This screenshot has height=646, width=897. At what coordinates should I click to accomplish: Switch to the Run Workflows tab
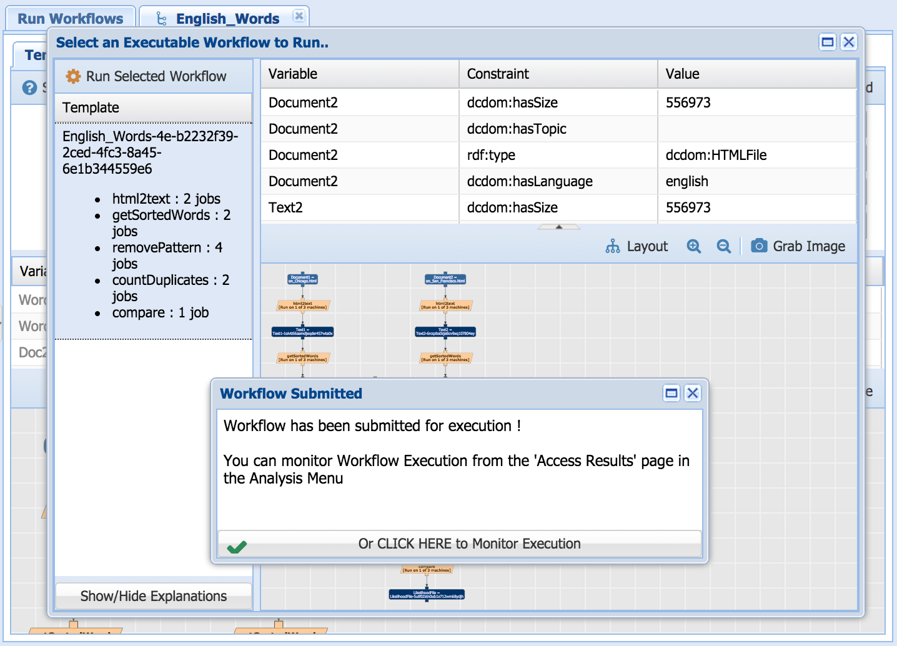pyautogui.click(x=70, y=19)
